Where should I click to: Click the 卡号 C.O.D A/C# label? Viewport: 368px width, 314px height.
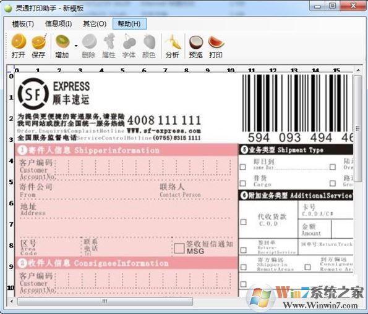(317, 210)
